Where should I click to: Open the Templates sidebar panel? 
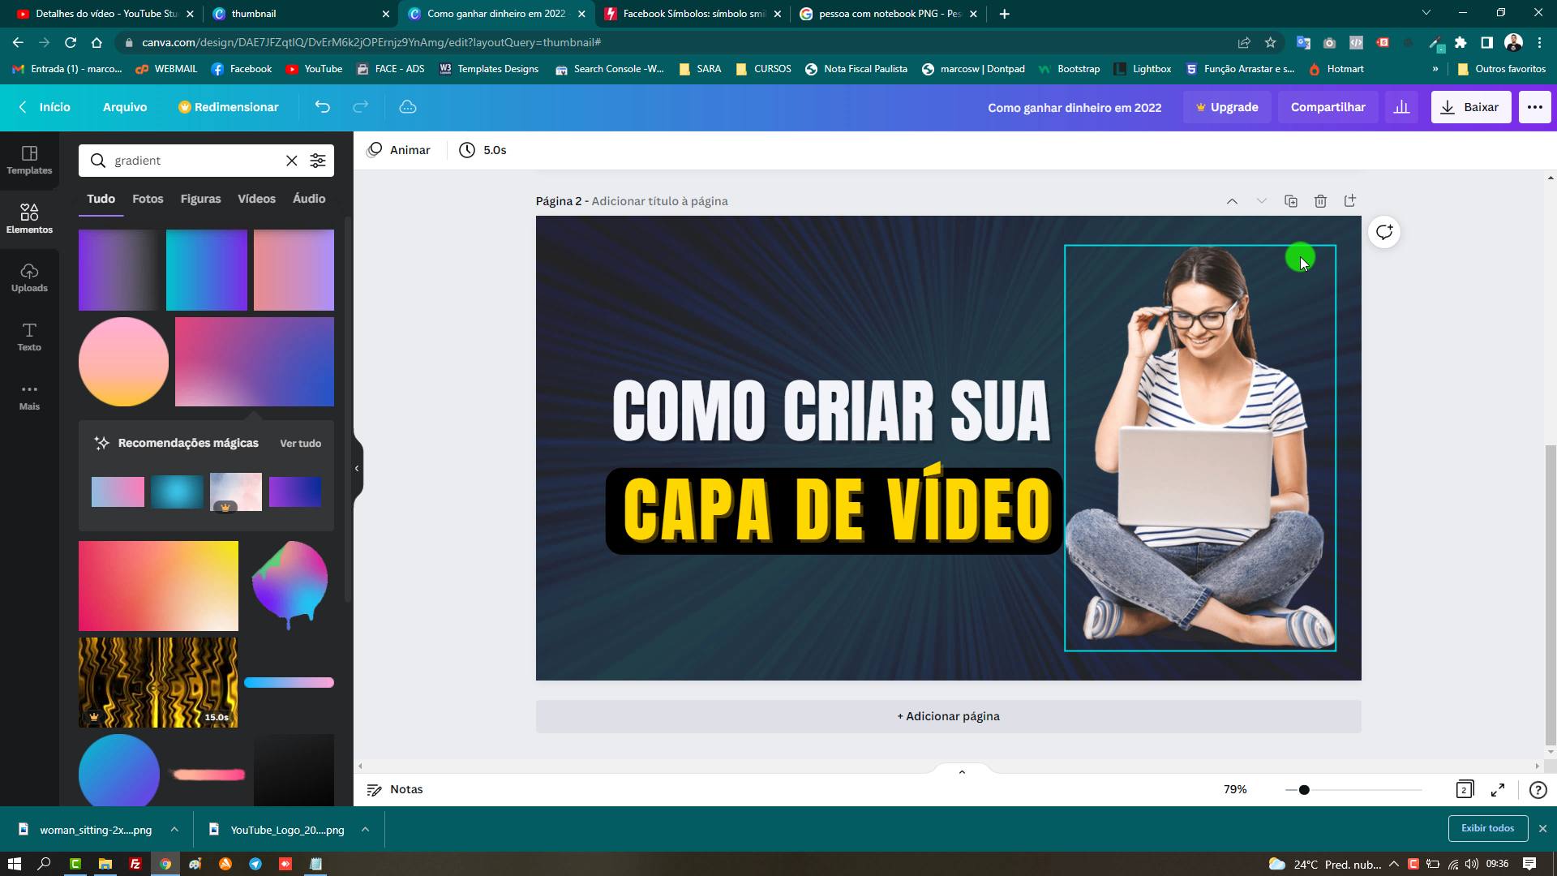[x=29, y=160]
